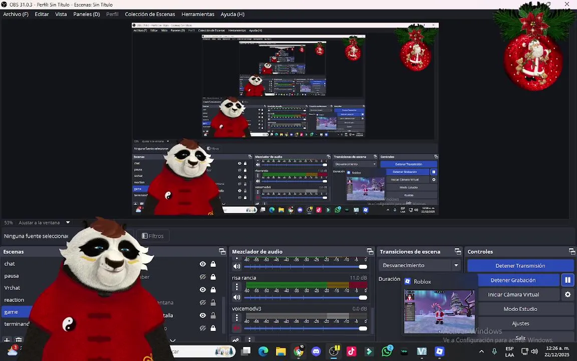Click the microphone tray icon

(494, 351)
